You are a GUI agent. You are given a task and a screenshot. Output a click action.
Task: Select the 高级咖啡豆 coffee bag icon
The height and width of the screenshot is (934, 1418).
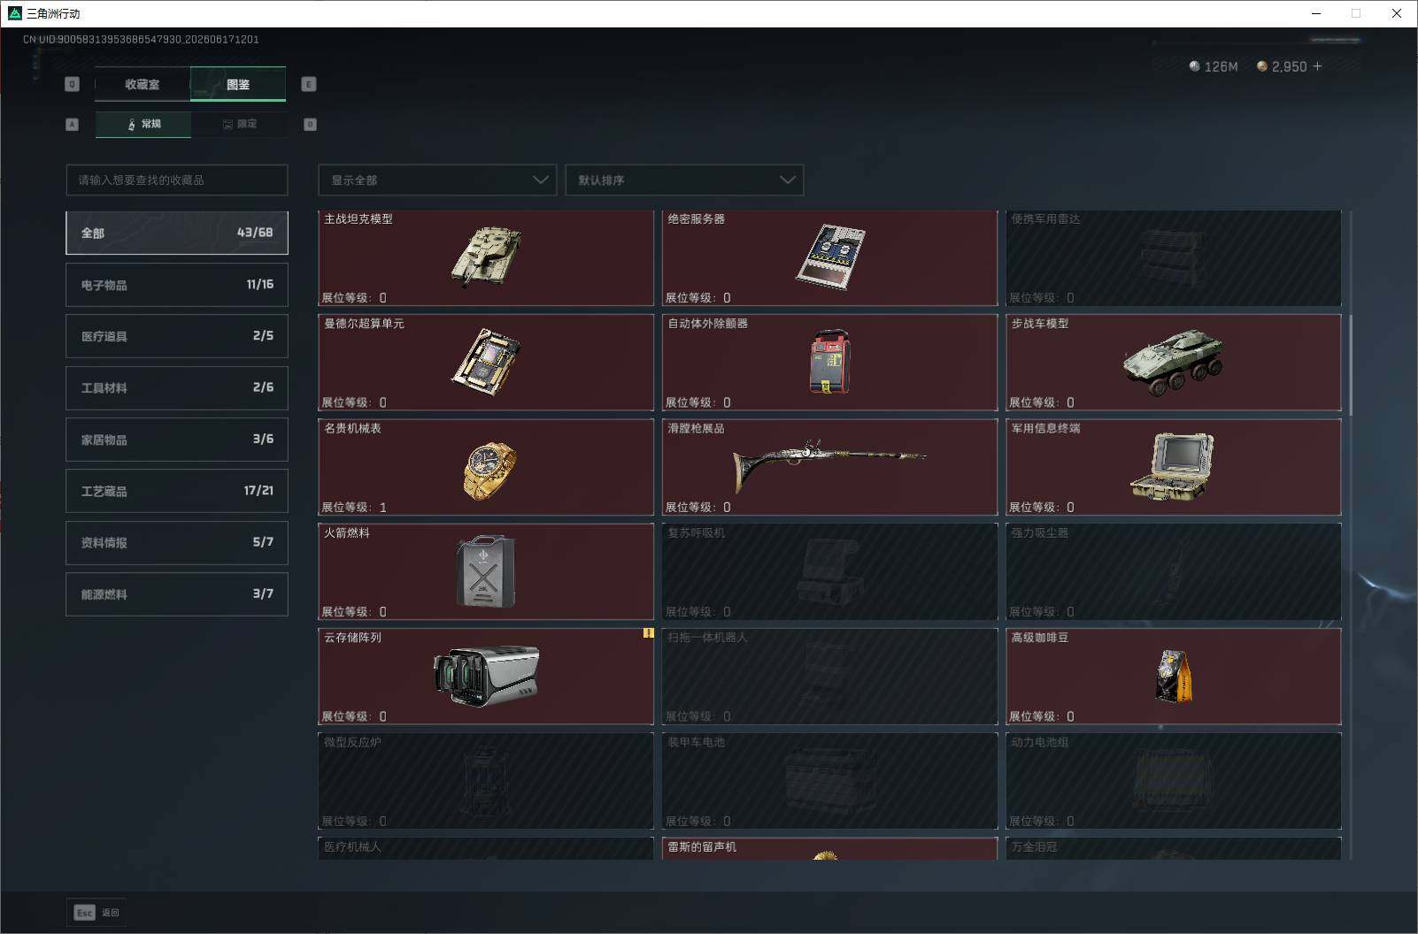[x=1174, y=676]
